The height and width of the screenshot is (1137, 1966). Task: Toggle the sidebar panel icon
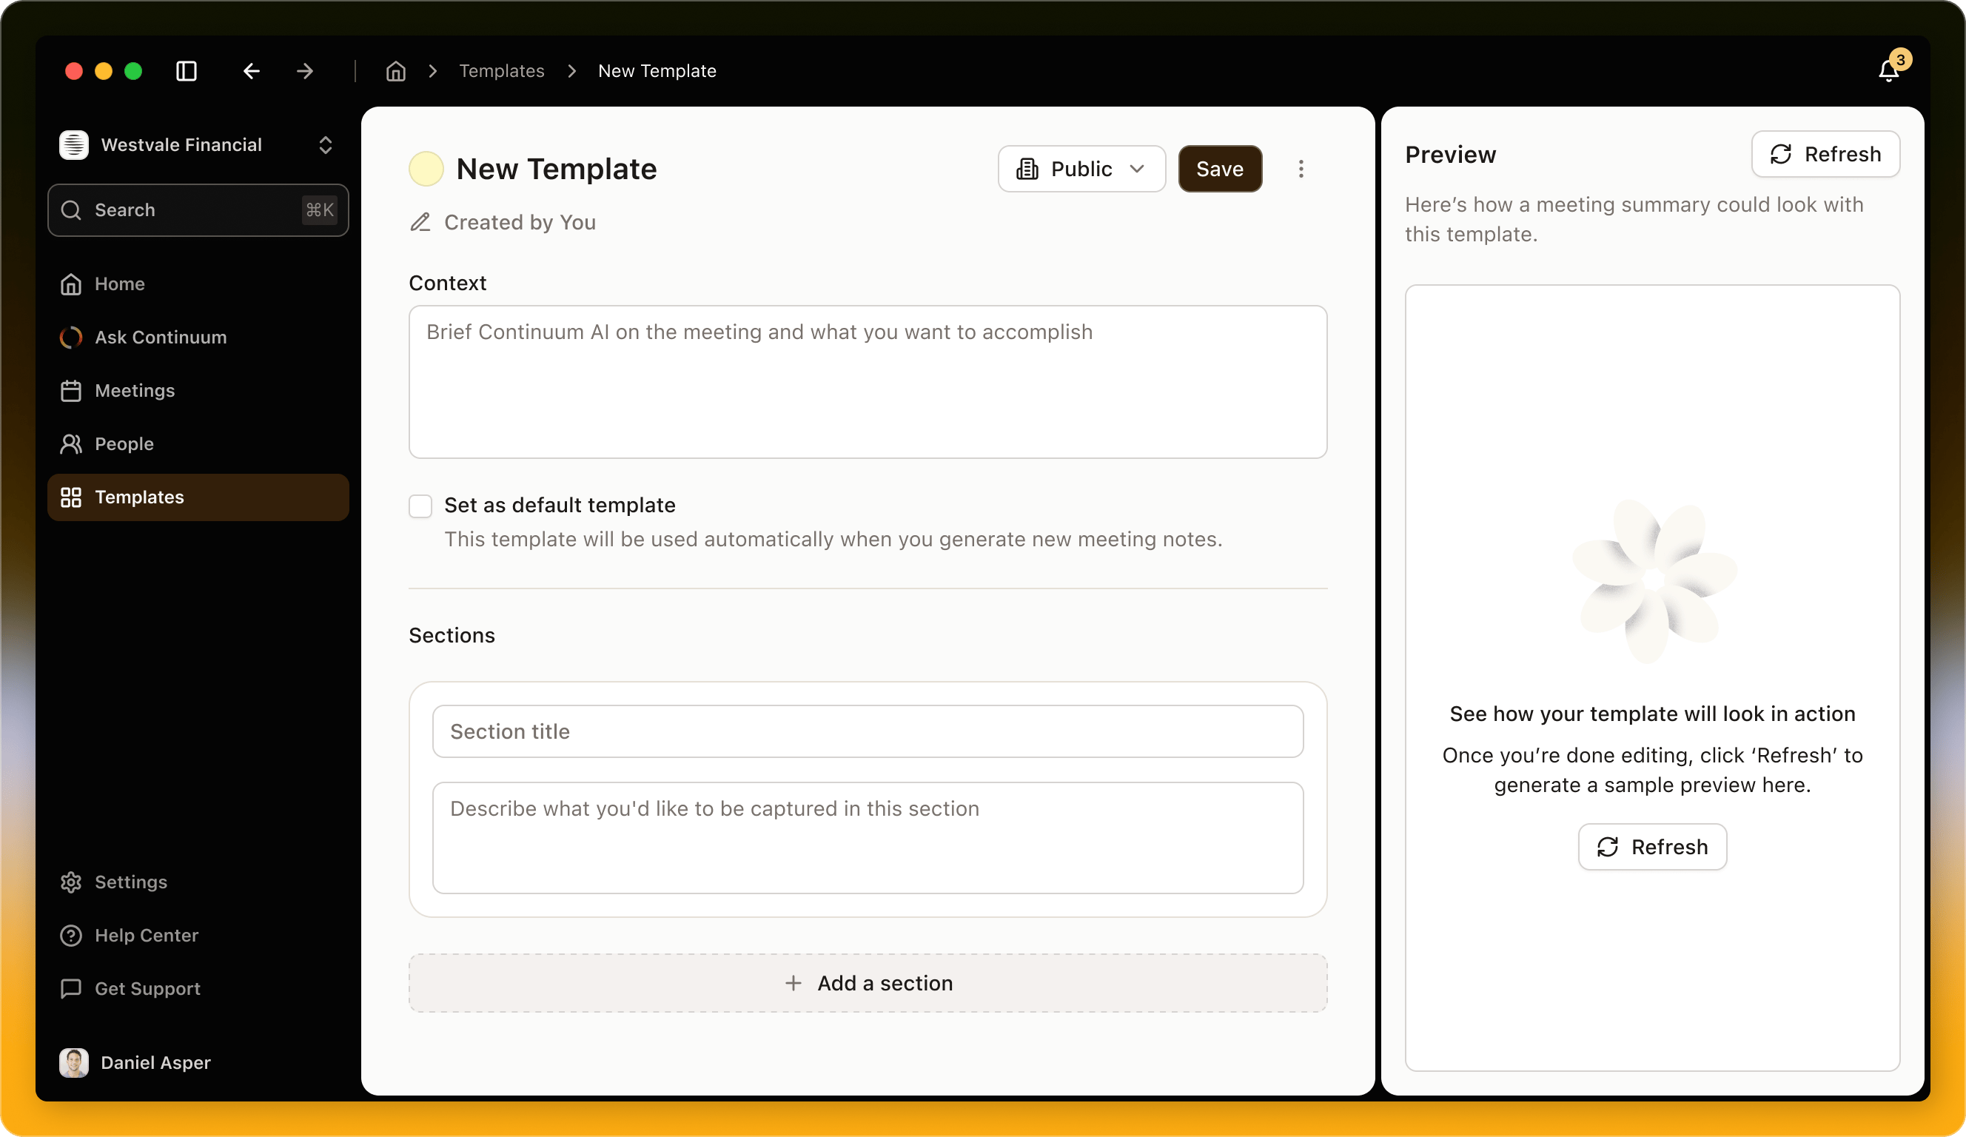click(x=187, y=71)
